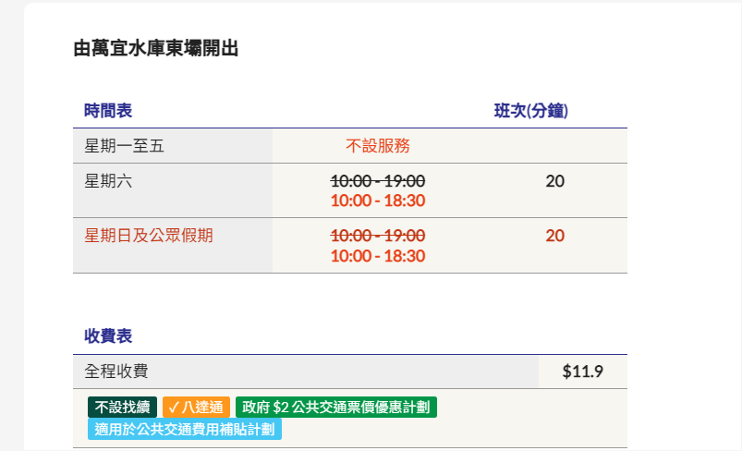Open the blue 適用於公共交通費用補貼計劃 badge
This screenshot has height=451, width=742.
(185, 429)
